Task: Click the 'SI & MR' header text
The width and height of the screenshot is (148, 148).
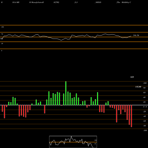Action: 16,2
